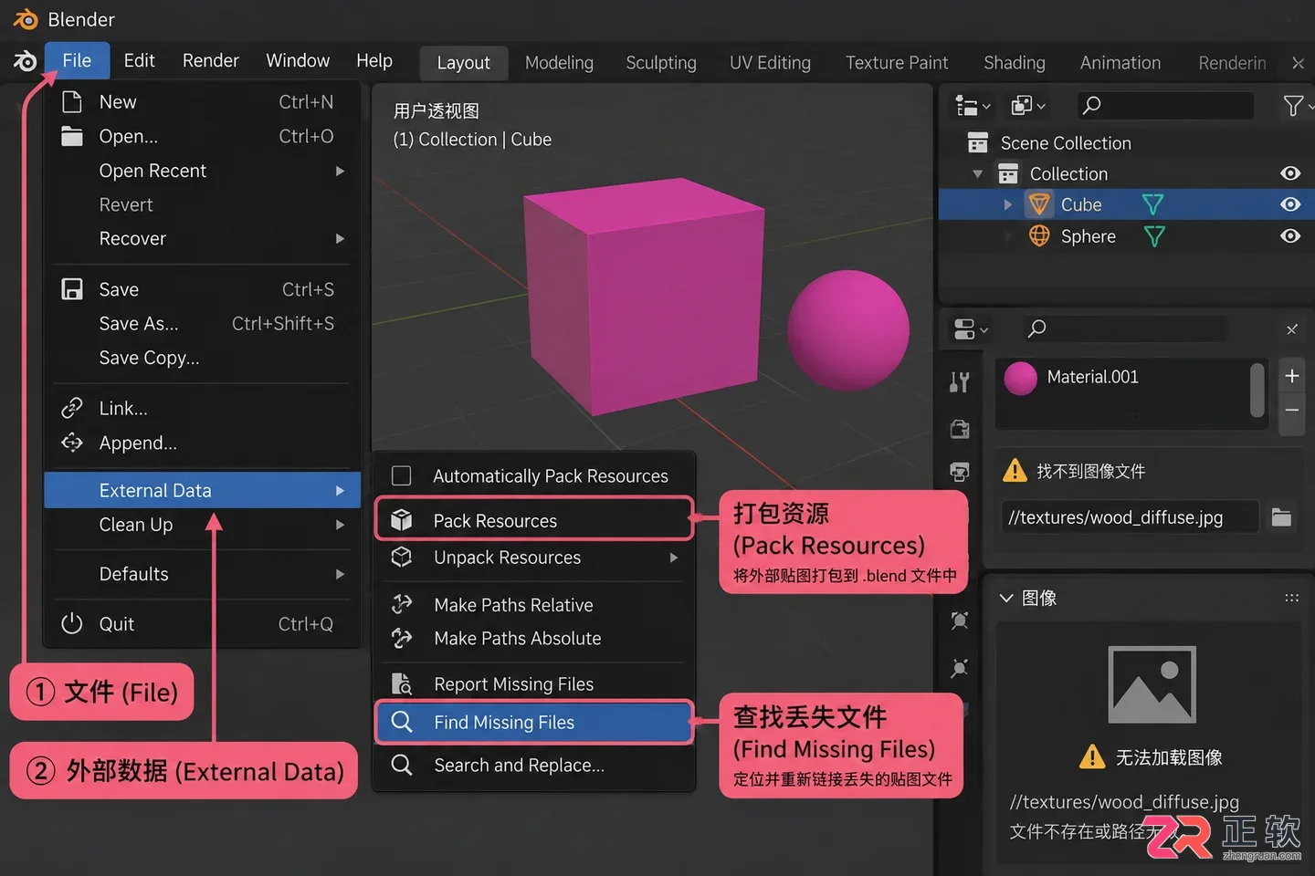Click the missing image placeholder thumbnail
The width and height of the screenshot is (1315, 876).
click(1152, 684)
